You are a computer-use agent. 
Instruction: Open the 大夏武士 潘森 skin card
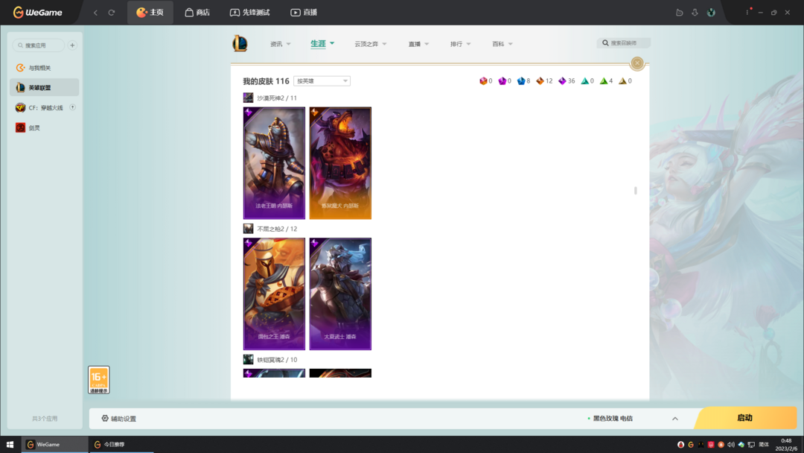tap(340, 294)
